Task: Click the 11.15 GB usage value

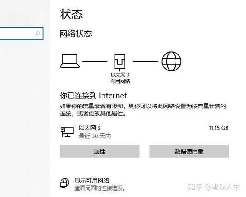Action: [218, 128]
